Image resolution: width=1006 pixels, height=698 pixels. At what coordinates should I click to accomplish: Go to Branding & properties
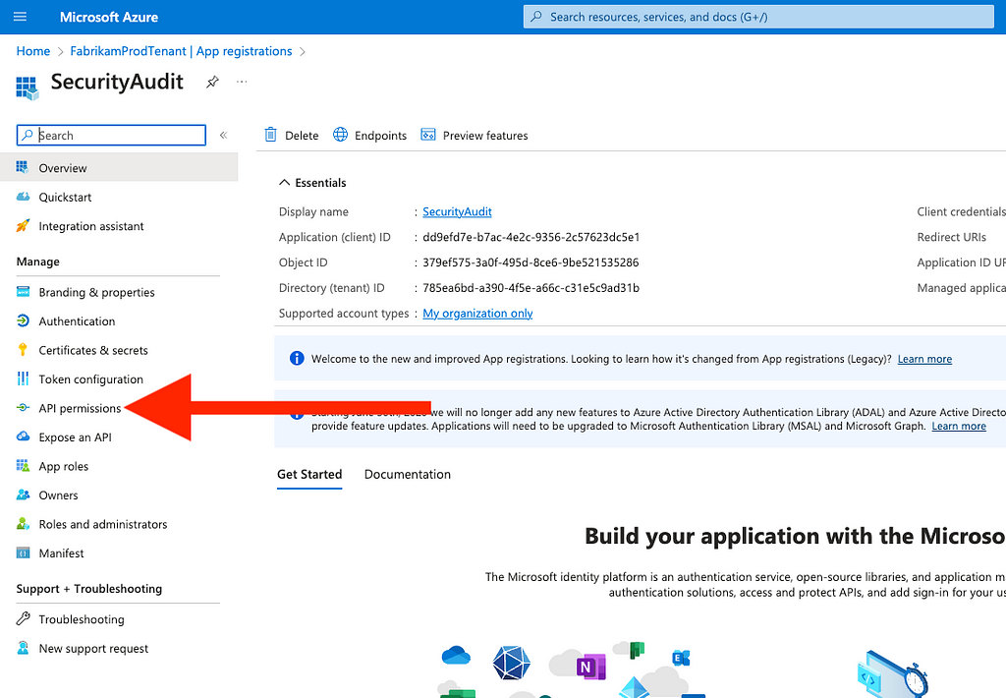97,292
